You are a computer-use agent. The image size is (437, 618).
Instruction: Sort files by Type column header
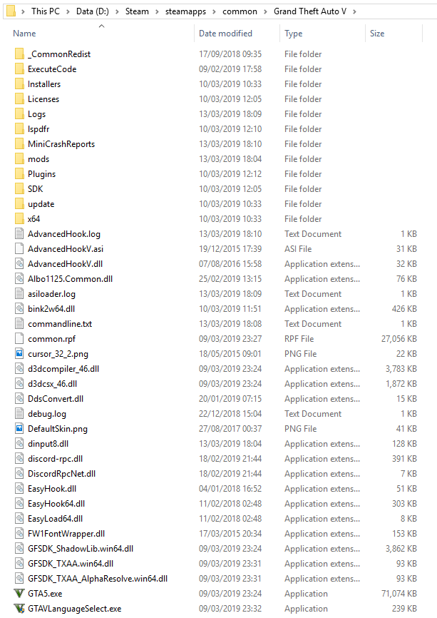click(294, 34)
